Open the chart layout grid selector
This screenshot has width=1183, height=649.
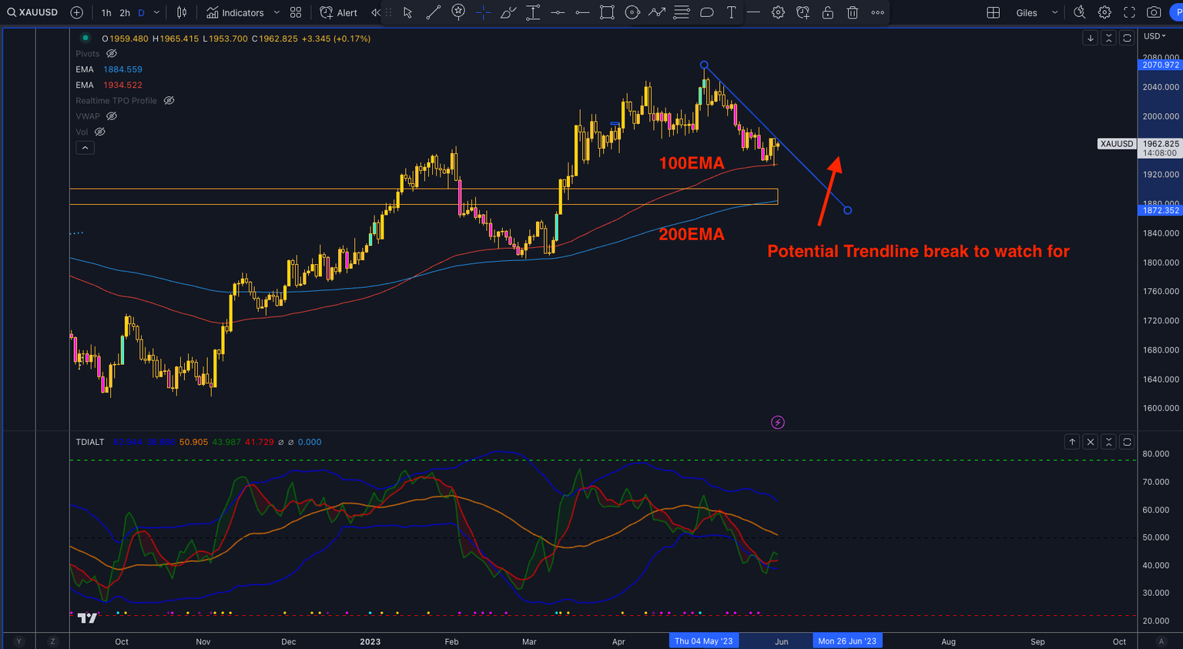pyautogui.click(x=994, y=12)
